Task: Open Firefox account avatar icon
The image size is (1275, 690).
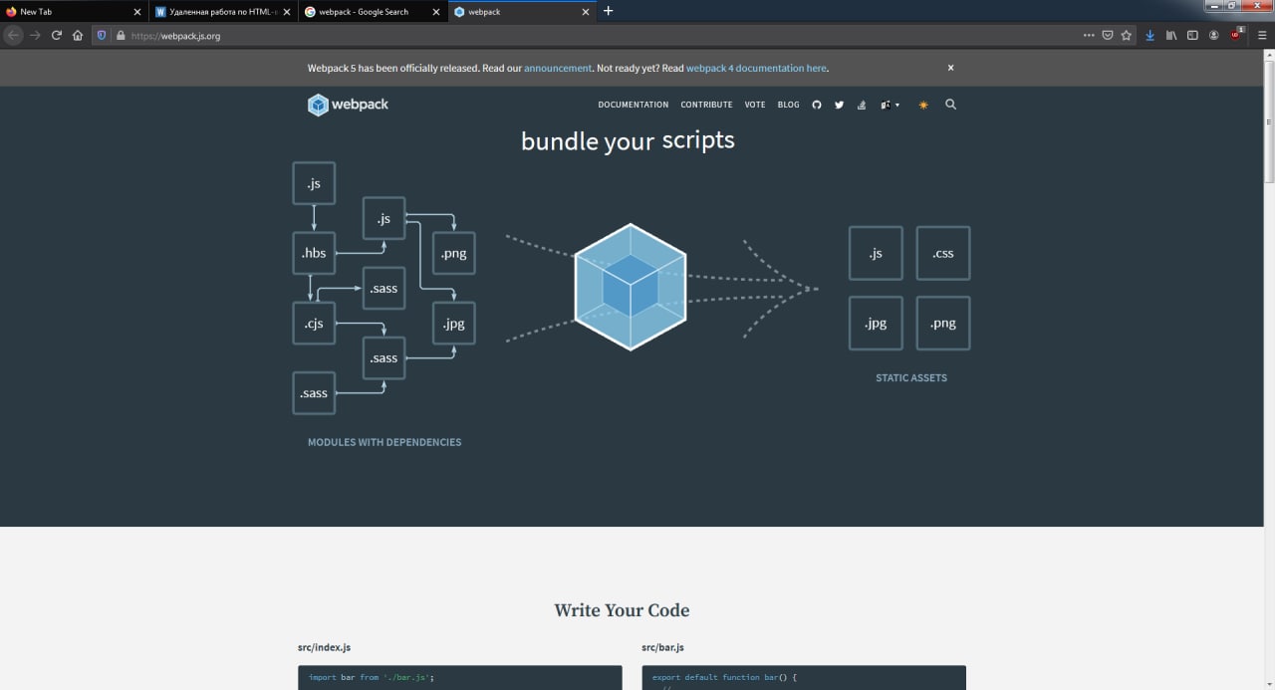Action: click(x=1214, y=35)
